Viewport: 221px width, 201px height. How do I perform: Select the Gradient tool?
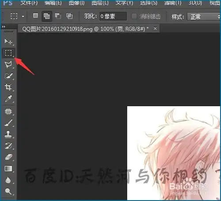8,169
